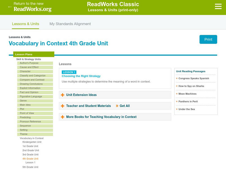Open 3rd Grade Unit link
The height and width of the screenshot is (169, 226).
click(31, 154)
